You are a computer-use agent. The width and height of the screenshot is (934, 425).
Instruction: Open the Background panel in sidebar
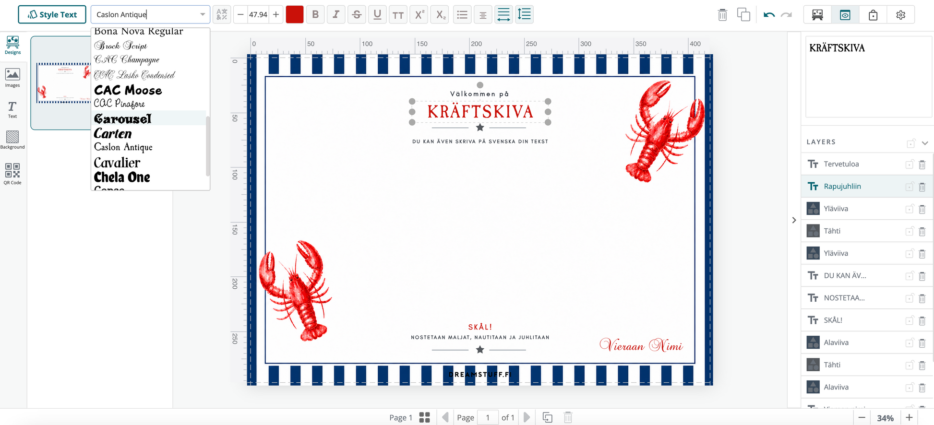(x=12, y=140)
